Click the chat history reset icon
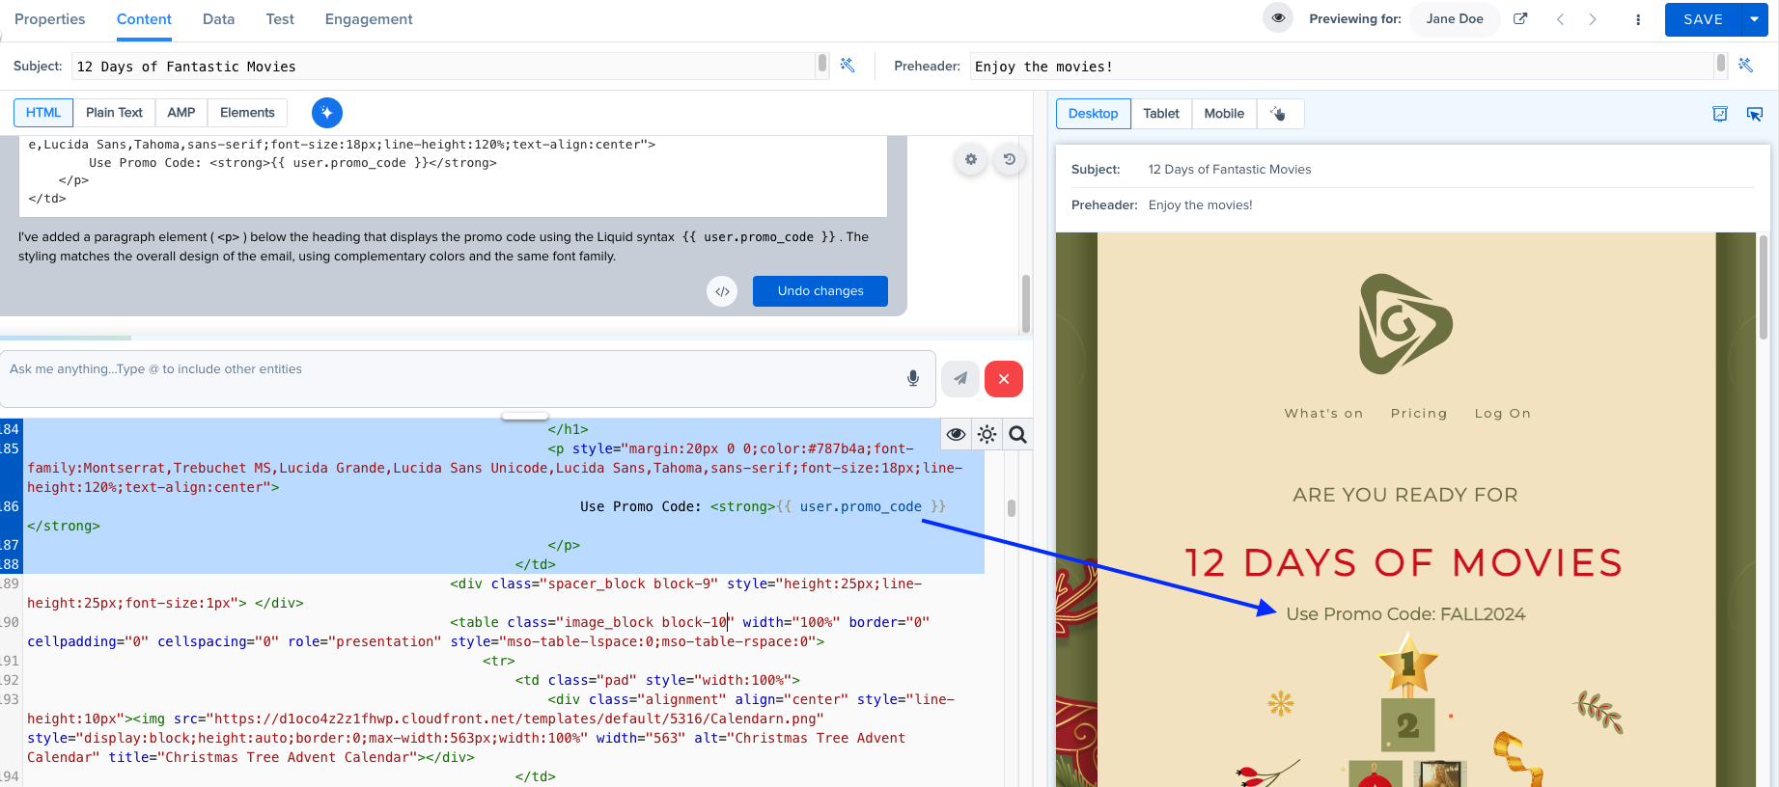Viewport: 1779px width, 787px height. [1010, 159]
